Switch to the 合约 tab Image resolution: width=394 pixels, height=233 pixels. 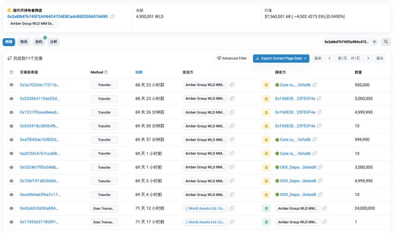pyautogui.click(x=39, y=42)
